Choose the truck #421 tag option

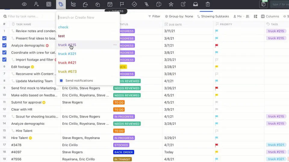point(67,63)
